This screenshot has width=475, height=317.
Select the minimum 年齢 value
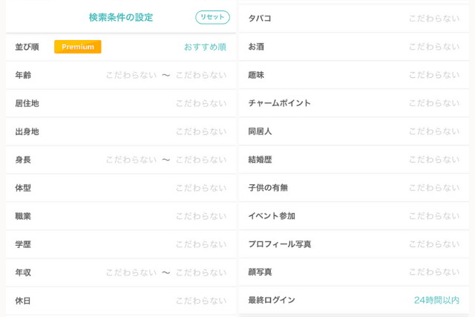tap(131, 75)
